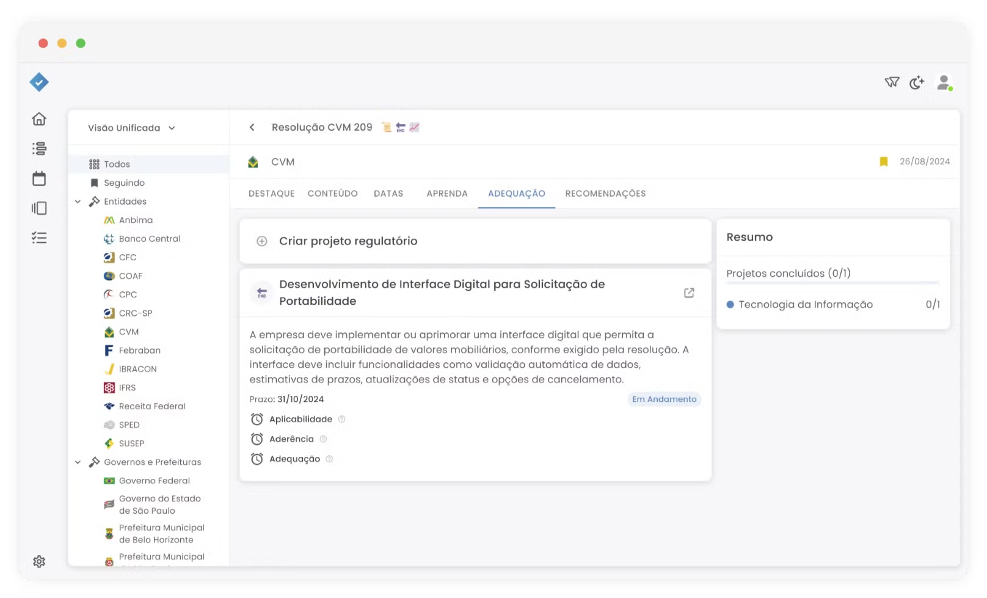Select Receita Federal entity
Screen dimensions: 987x598
pyautogui.click(x=152, y=406)
